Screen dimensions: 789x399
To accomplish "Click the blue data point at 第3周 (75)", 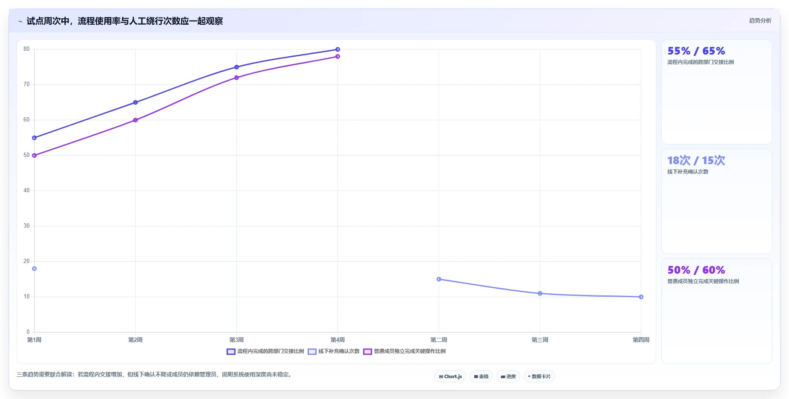I will coord(236,67).
